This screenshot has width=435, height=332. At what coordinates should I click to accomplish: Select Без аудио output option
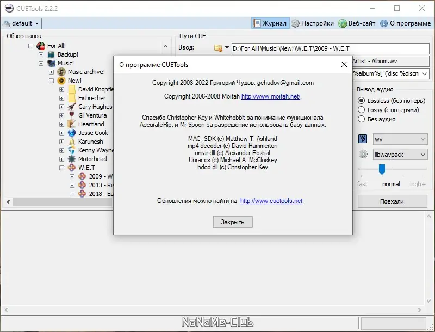pos(377,119)
